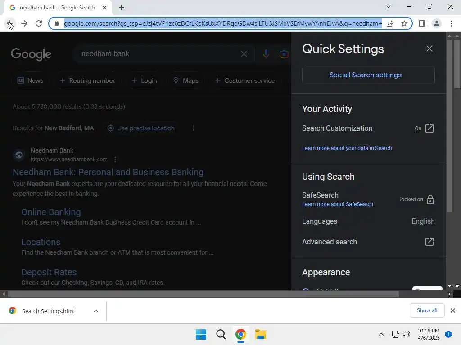The width and height of the screenshot is (461, 345).
Task: Click scroll-down arrow on panel scrollbar
Action: tap(449, 286)
